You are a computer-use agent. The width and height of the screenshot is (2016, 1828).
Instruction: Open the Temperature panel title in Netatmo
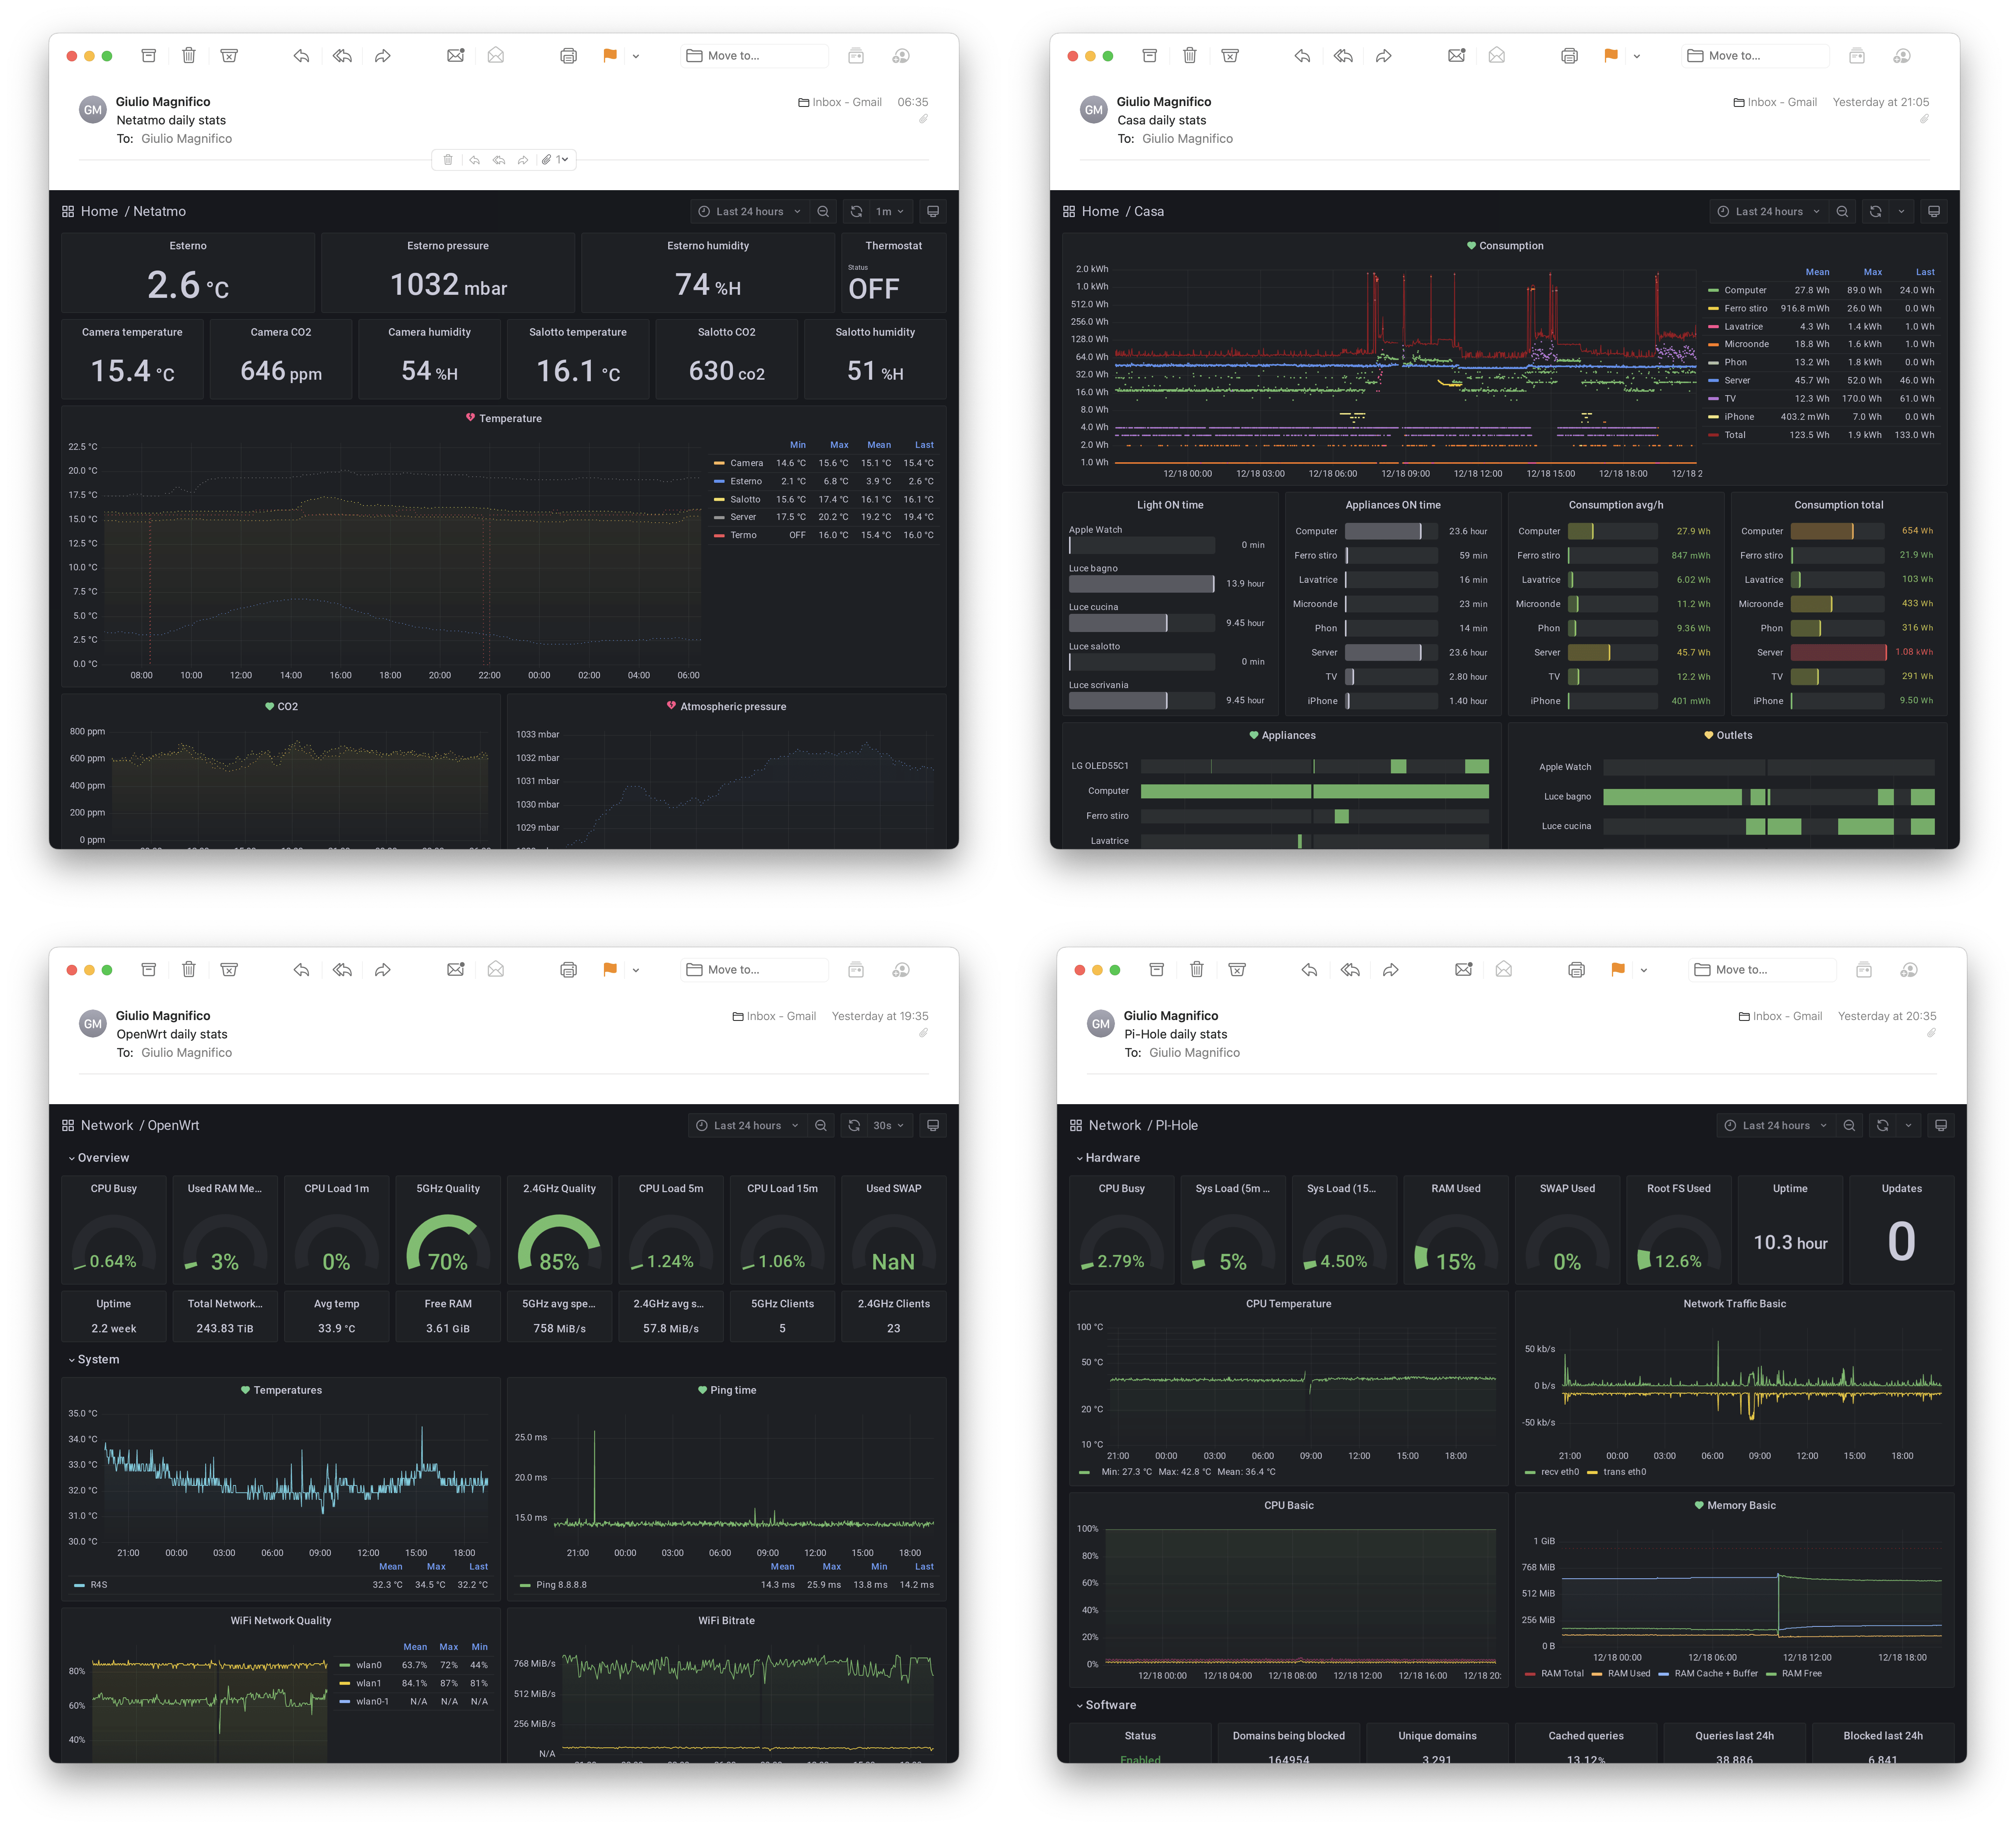tap(510, 418)
